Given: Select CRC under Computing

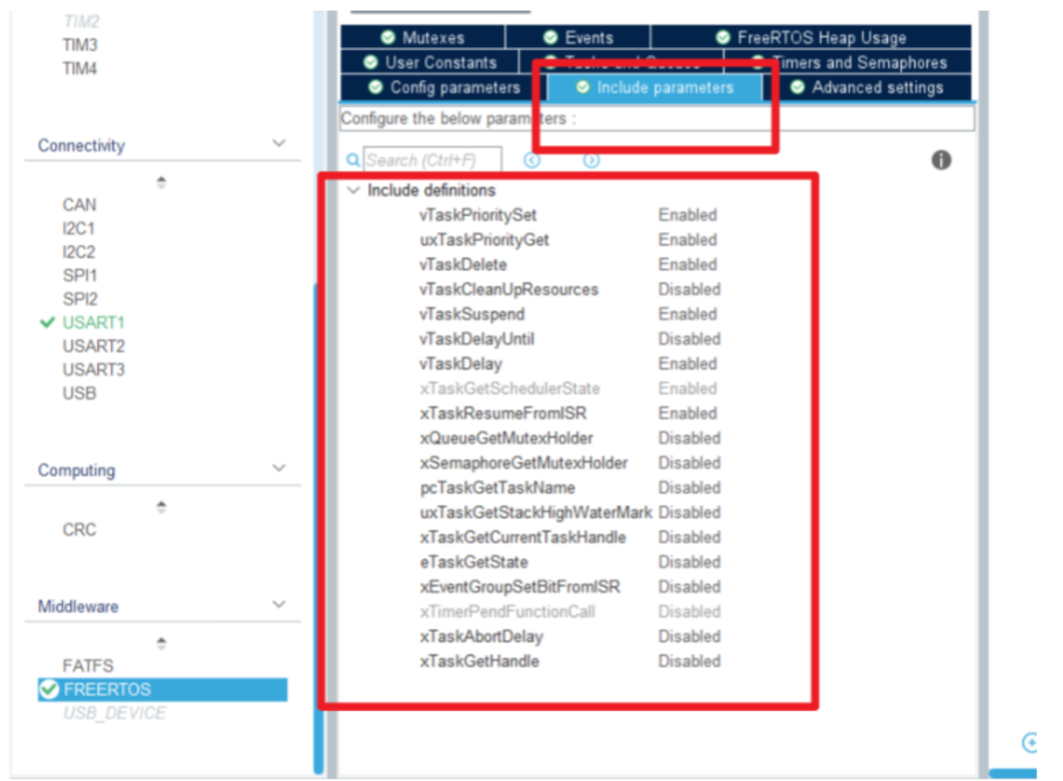Looking at the screenshot, I should tap(79, 529).
